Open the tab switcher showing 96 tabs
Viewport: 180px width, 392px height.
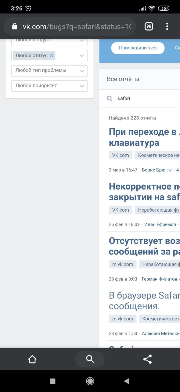pyautogui.click(x=149, y=26)
